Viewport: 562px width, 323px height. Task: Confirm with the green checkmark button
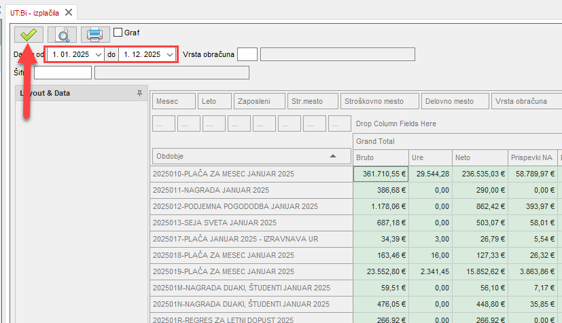click(x=29, y=35)
